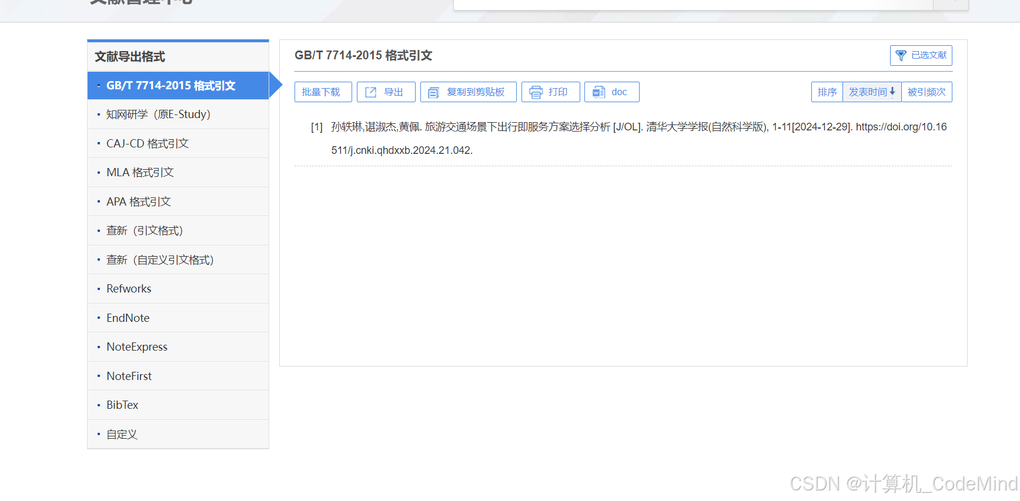Select EndNote export format

[178, 318]
